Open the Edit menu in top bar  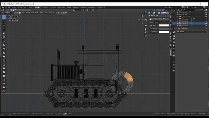point(9,7)
